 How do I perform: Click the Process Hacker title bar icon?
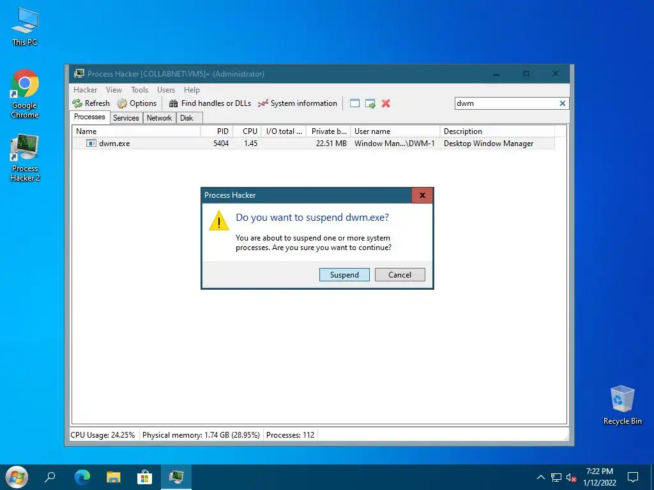click(79, 74)
